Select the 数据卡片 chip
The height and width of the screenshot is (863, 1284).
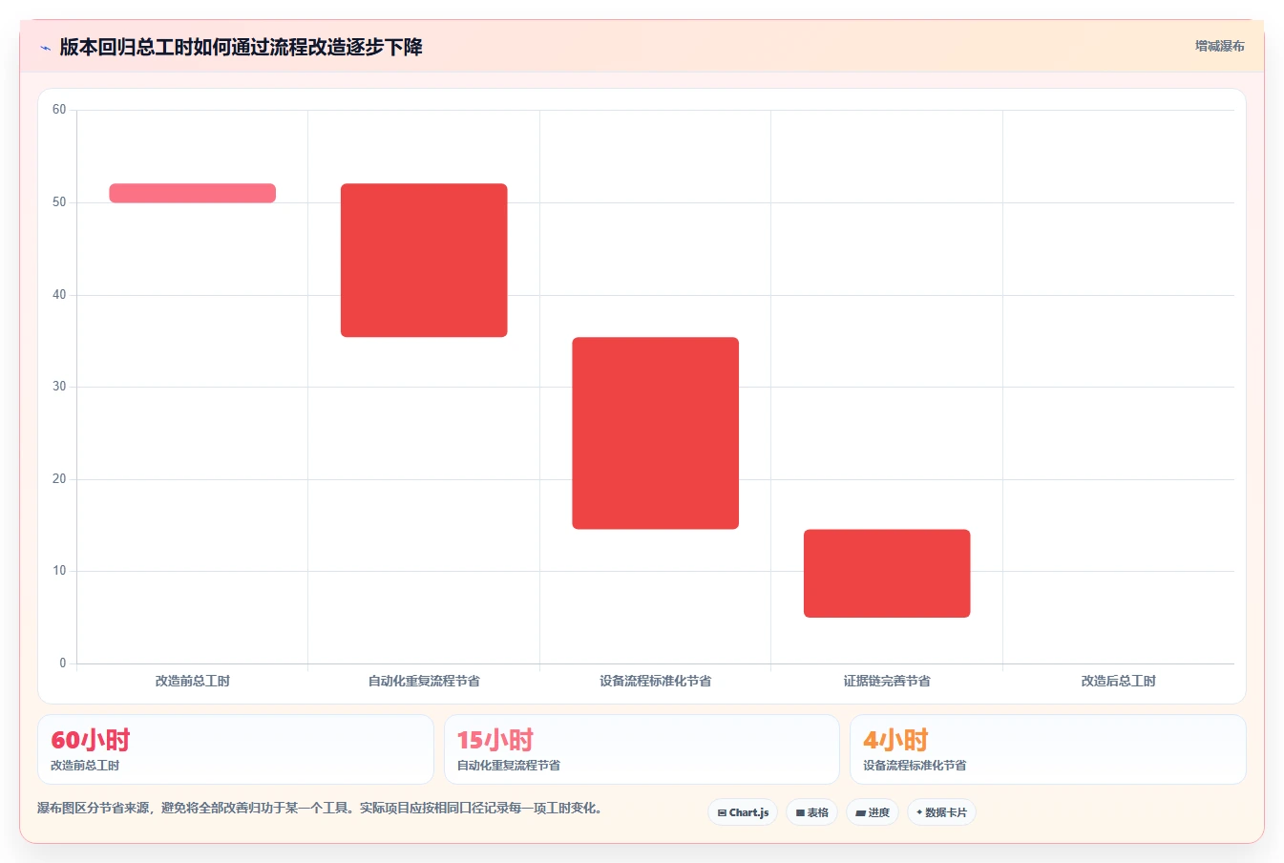[941, 812]
